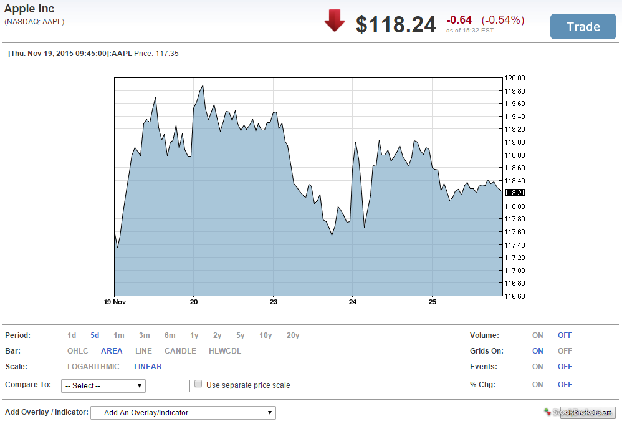Screen dimensions: 622x424
Task: Turn Volume ON
Action: point(537,335)
